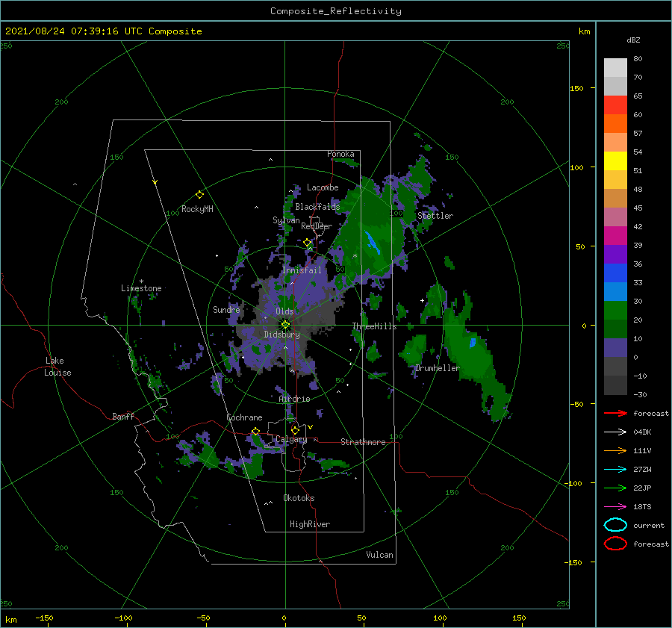Click the Banff label

[123, 416]
